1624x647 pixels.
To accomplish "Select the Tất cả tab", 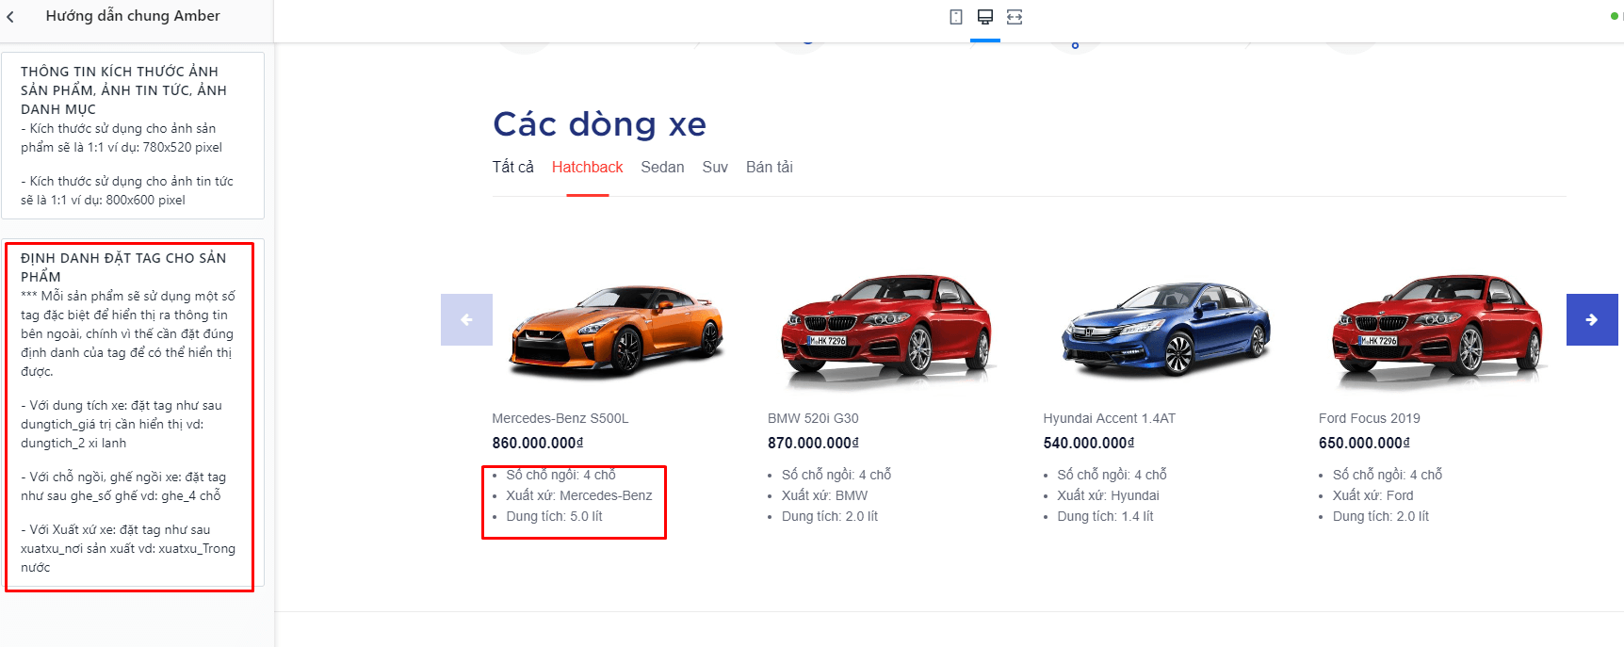I will click(512, 167).
